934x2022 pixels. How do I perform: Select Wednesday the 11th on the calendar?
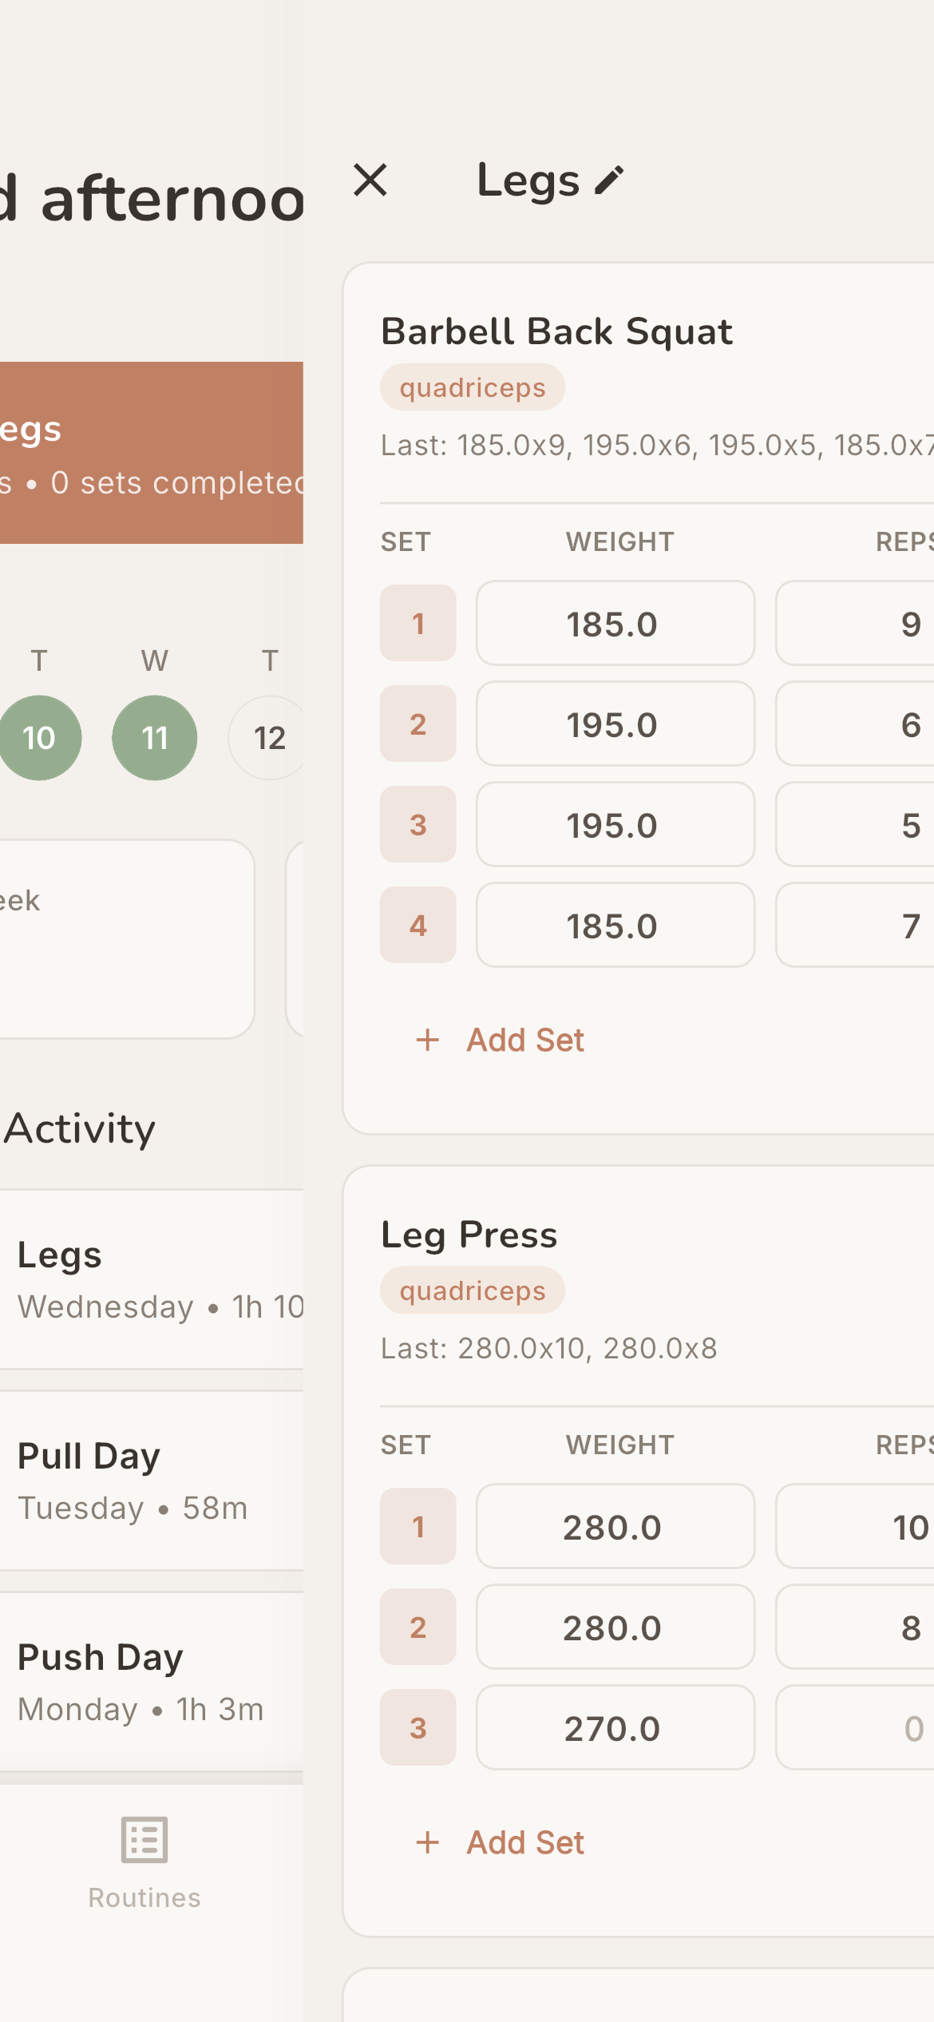pyautogui.click(x=154, y=736)
